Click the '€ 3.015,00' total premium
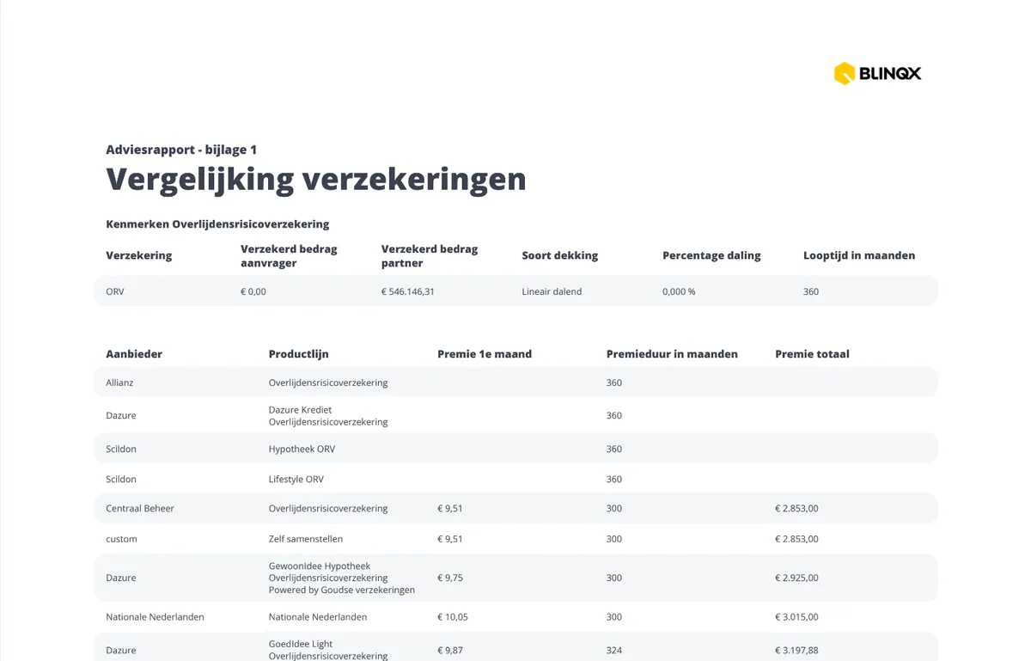The width and height of the screenshot is (1031, 661). (x=796, y=616)
